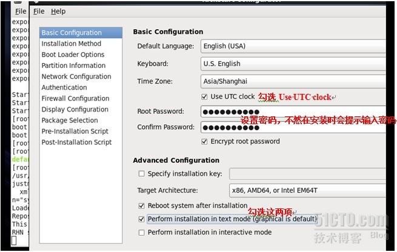Toggle Perform installation in text mode
The image size is (397, 252).
click(142, 219)
